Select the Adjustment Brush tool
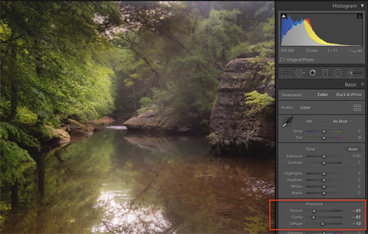Screen dimensions: 368x234 (x=355, y=73)
